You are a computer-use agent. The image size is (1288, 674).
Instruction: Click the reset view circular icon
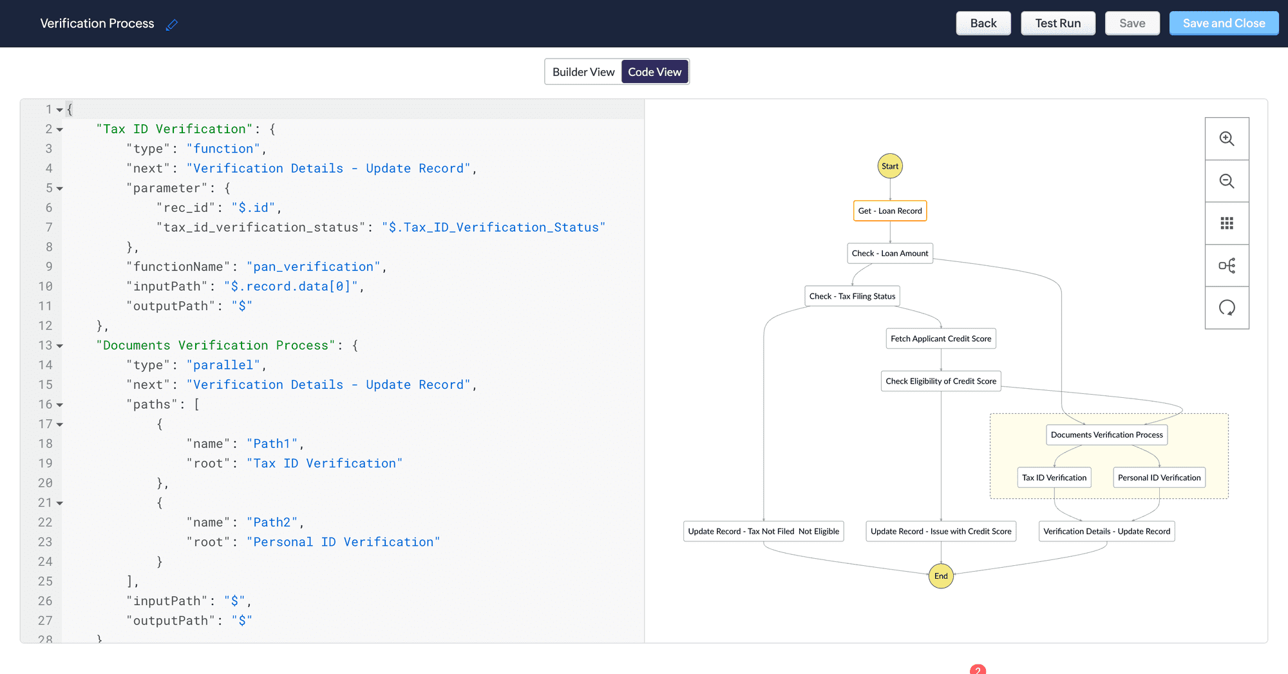(x=1227, y=308)
